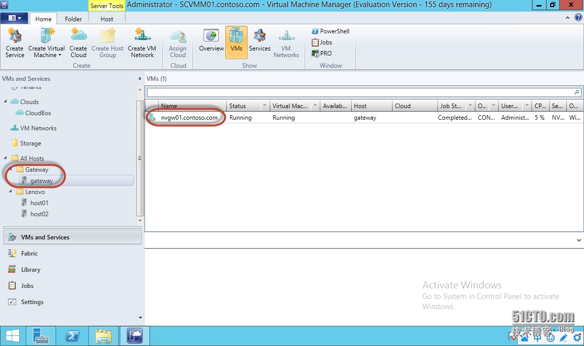Select Storage in the tree
The image size is (584, 346).
pos(30,143)
